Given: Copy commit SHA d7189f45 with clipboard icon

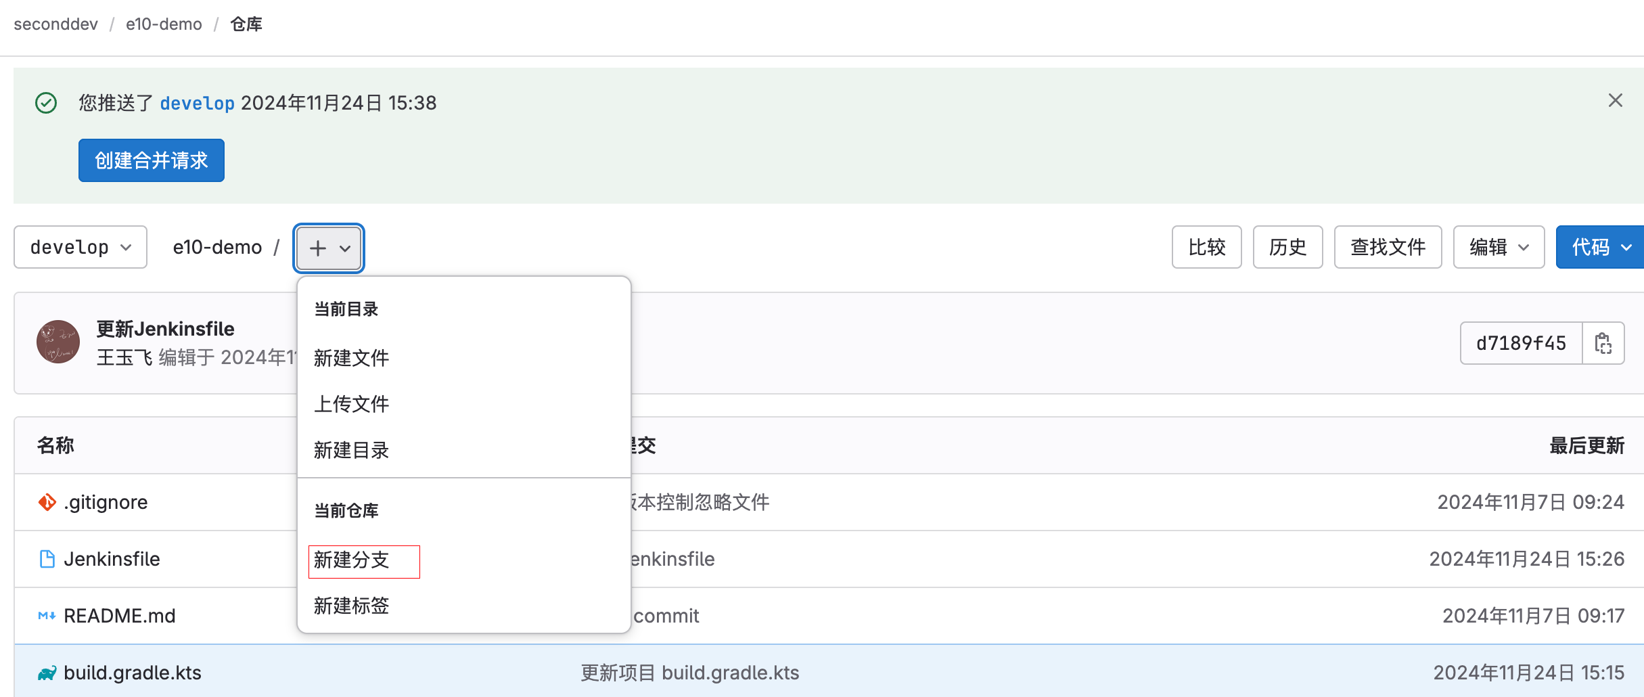Looking at the screenshot, I should point(1603,343).
